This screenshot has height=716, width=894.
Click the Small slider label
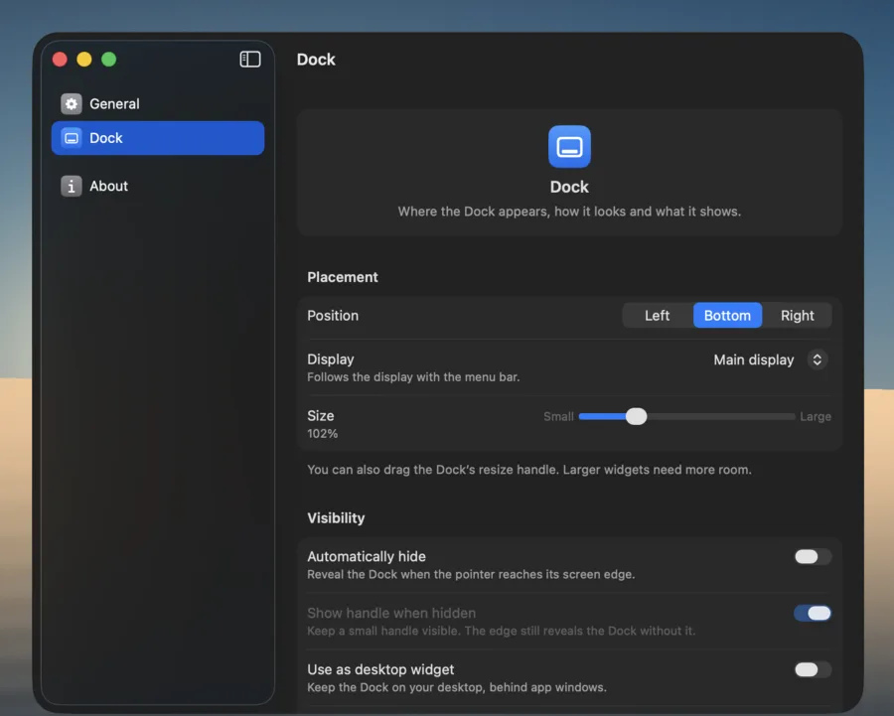(x=558, y=417)
